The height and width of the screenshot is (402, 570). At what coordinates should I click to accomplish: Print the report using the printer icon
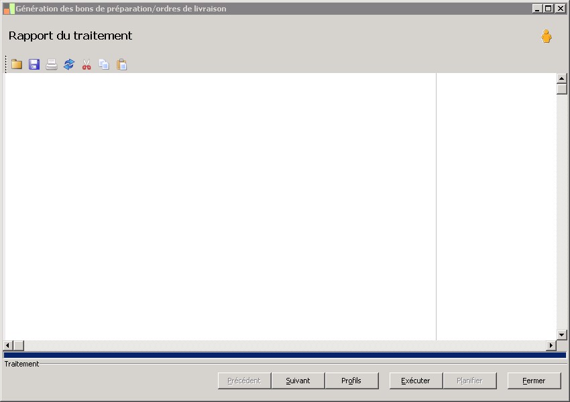(52, 64)
